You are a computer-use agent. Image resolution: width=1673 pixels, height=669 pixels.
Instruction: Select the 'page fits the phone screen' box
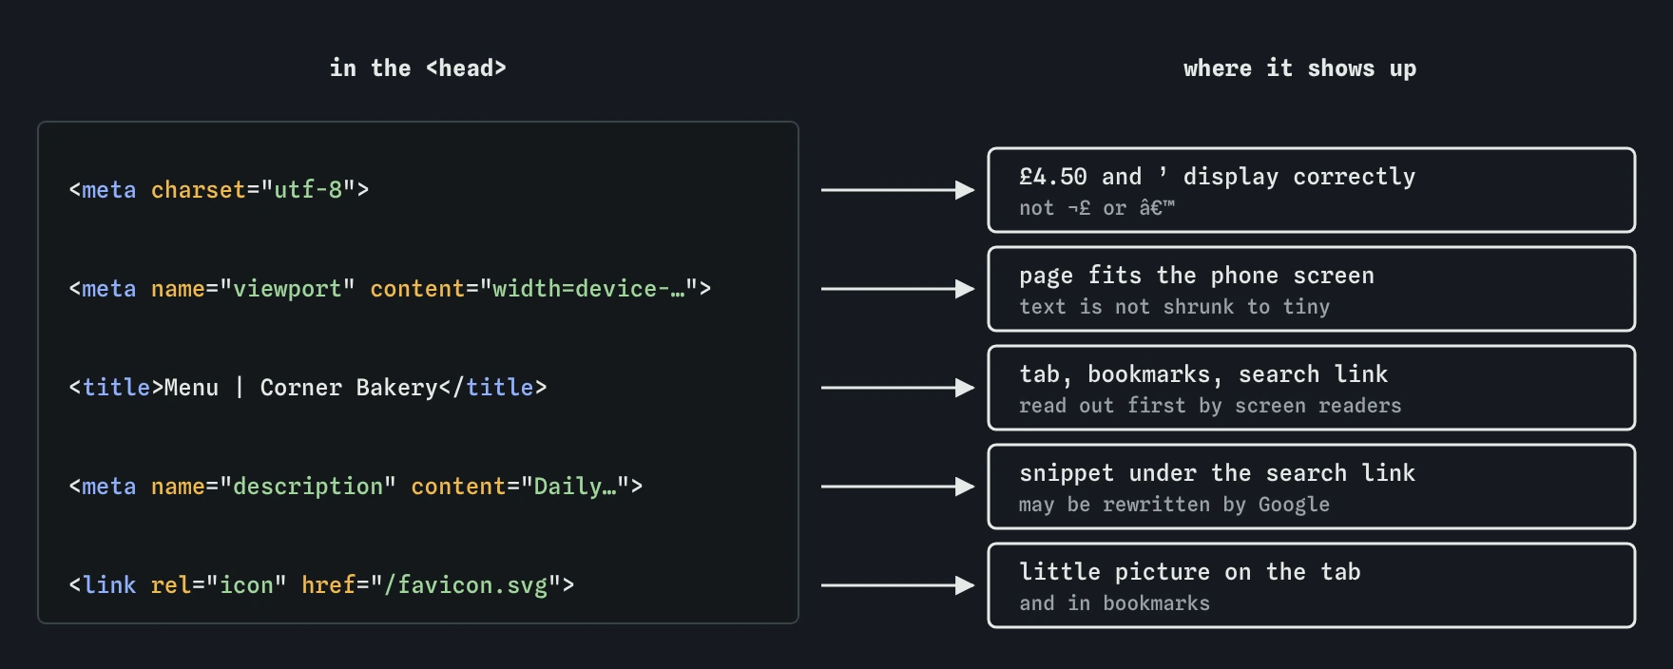pyautogui.click(x=1312, y=289)
